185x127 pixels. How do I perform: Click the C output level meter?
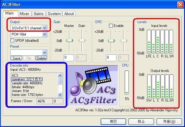point(158,86)
